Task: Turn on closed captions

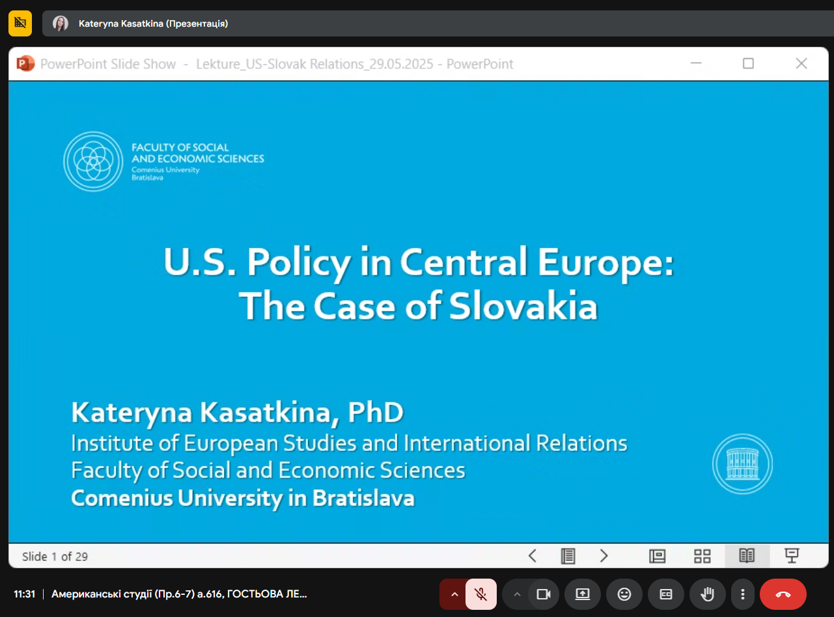Action: tap(665, 594)
